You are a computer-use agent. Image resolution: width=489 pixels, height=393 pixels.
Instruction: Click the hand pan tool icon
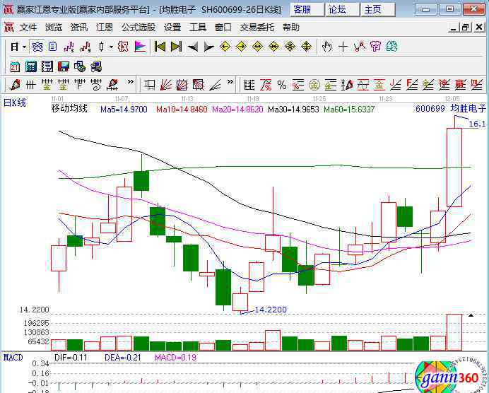326,47
